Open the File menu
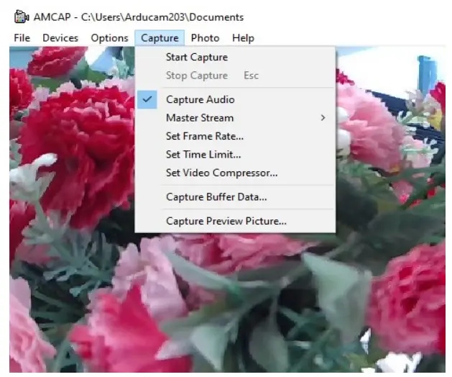The image size is (452, 377). coord(22,38)
